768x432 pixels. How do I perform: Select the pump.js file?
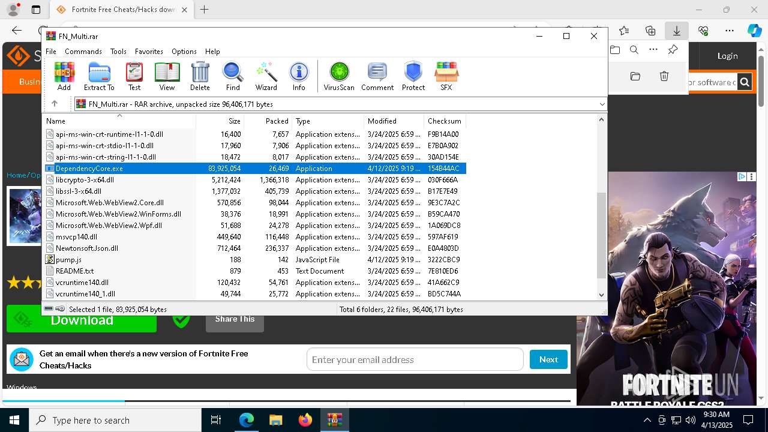click(68, 260)
